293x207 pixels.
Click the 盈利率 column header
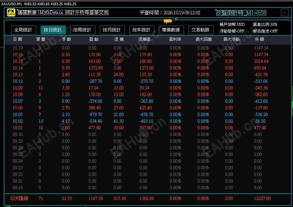(175, 39)
